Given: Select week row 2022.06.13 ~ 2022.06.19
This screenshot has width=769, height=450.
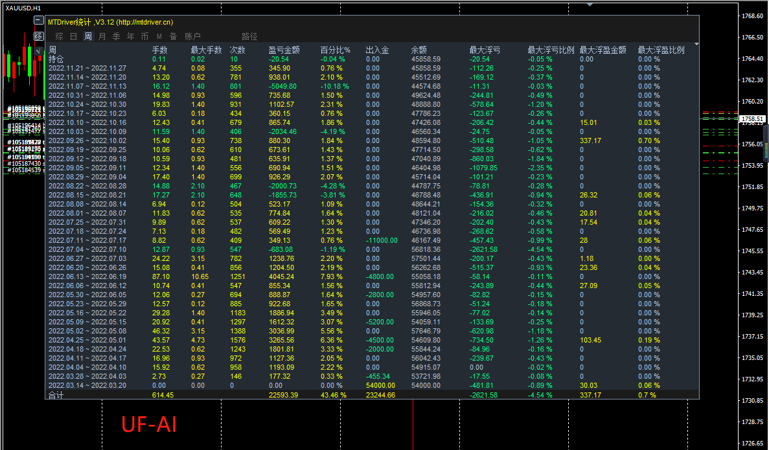Looking at the screenshot, I should pos(87,276).
